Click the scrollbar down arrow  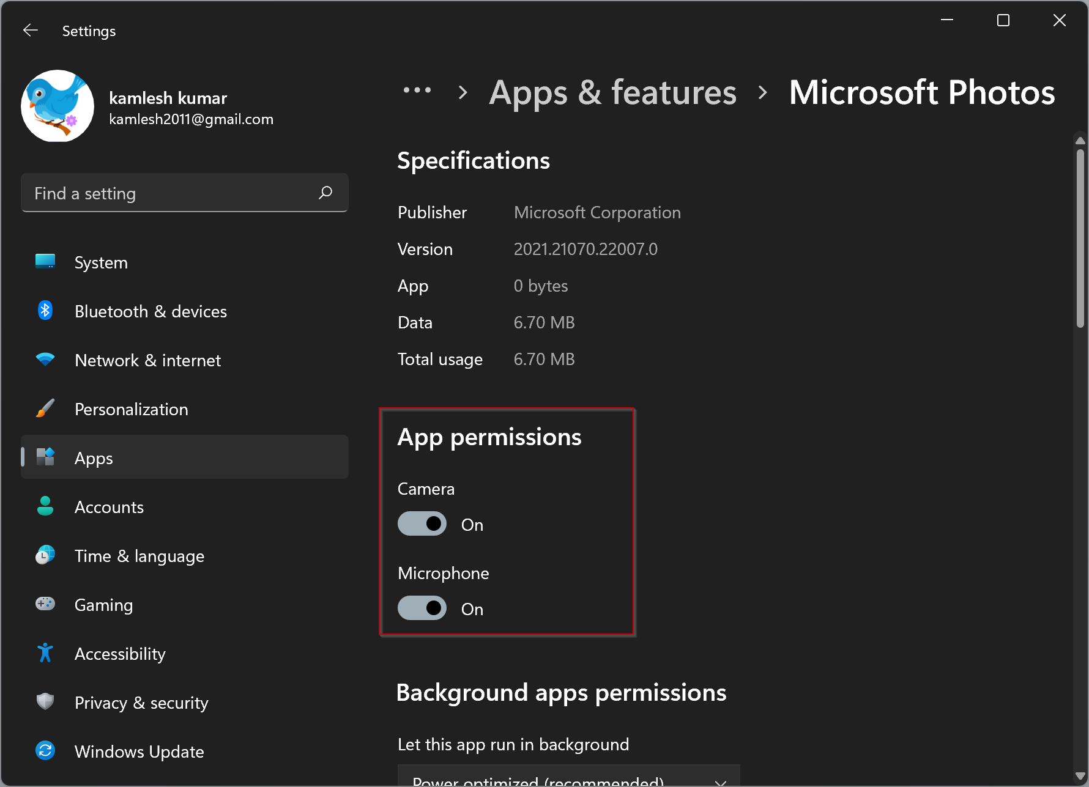pos(1080,776)
